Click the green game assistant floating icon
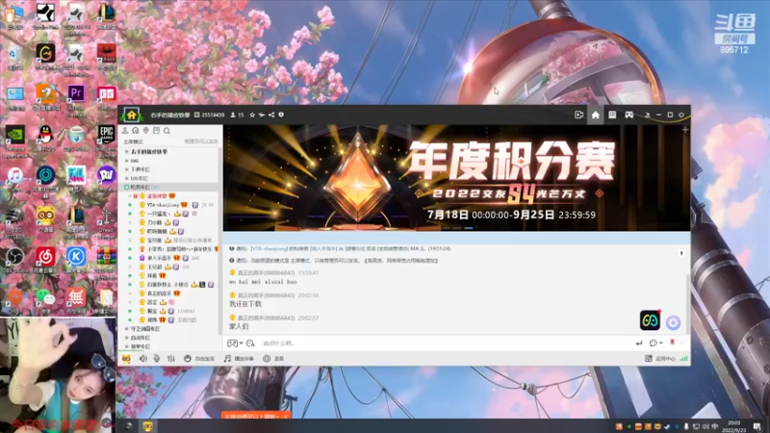 click(x=650, y=320)
